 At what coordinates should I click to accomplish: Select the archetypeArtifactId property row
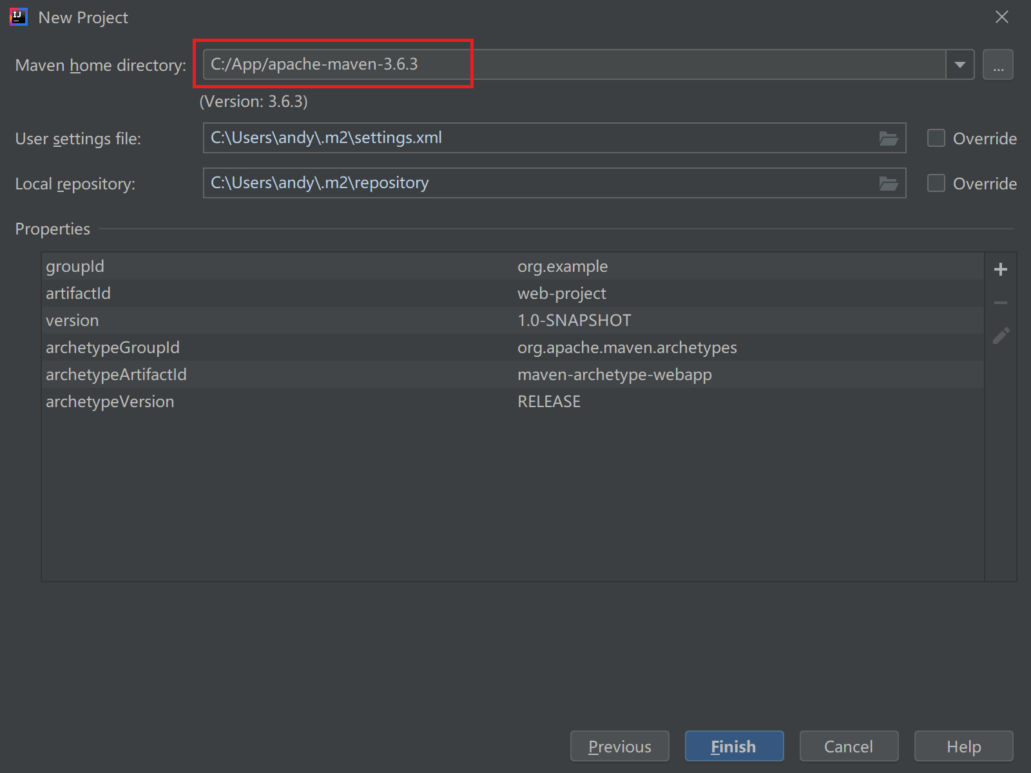[513, 374]
